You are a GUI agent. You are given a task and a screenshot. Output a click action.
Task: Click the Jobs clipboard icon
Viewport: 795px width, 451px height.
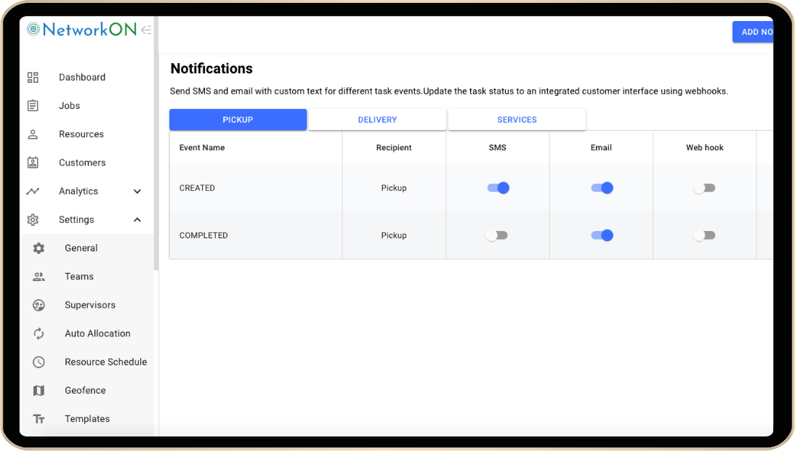click(33, 106)
